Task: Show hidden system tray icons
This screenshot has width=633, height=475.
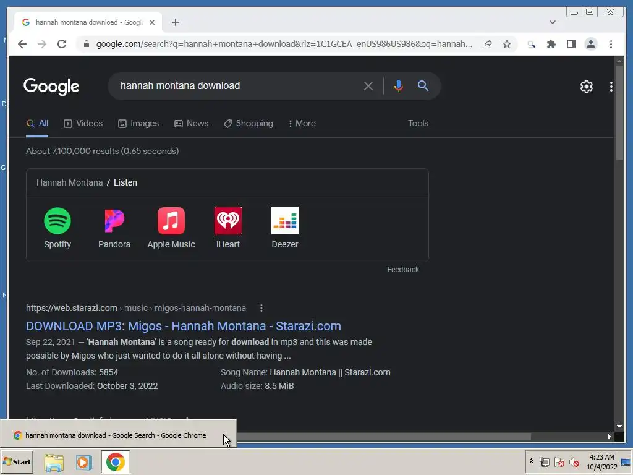Action: pos(531,461)
